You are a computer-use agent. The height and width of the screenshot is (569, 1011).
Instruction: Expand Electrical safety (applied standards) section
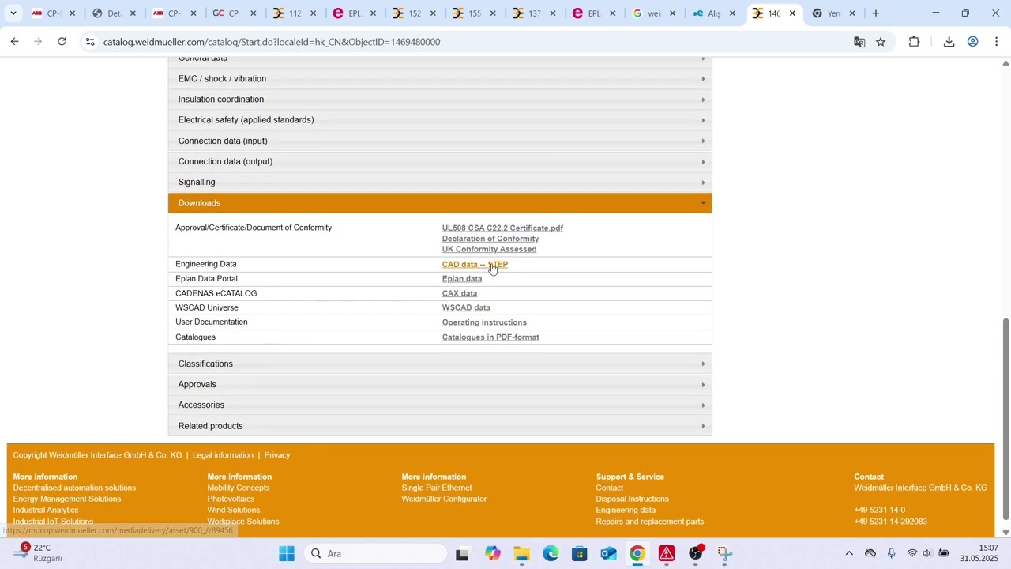coord(440,120)
